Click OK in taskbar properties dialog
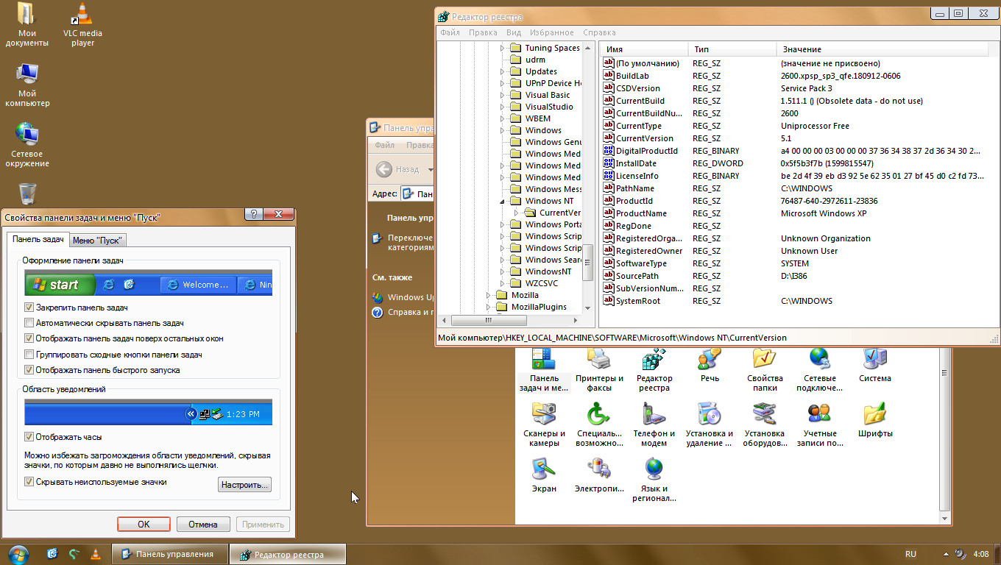 click(144, 525)
